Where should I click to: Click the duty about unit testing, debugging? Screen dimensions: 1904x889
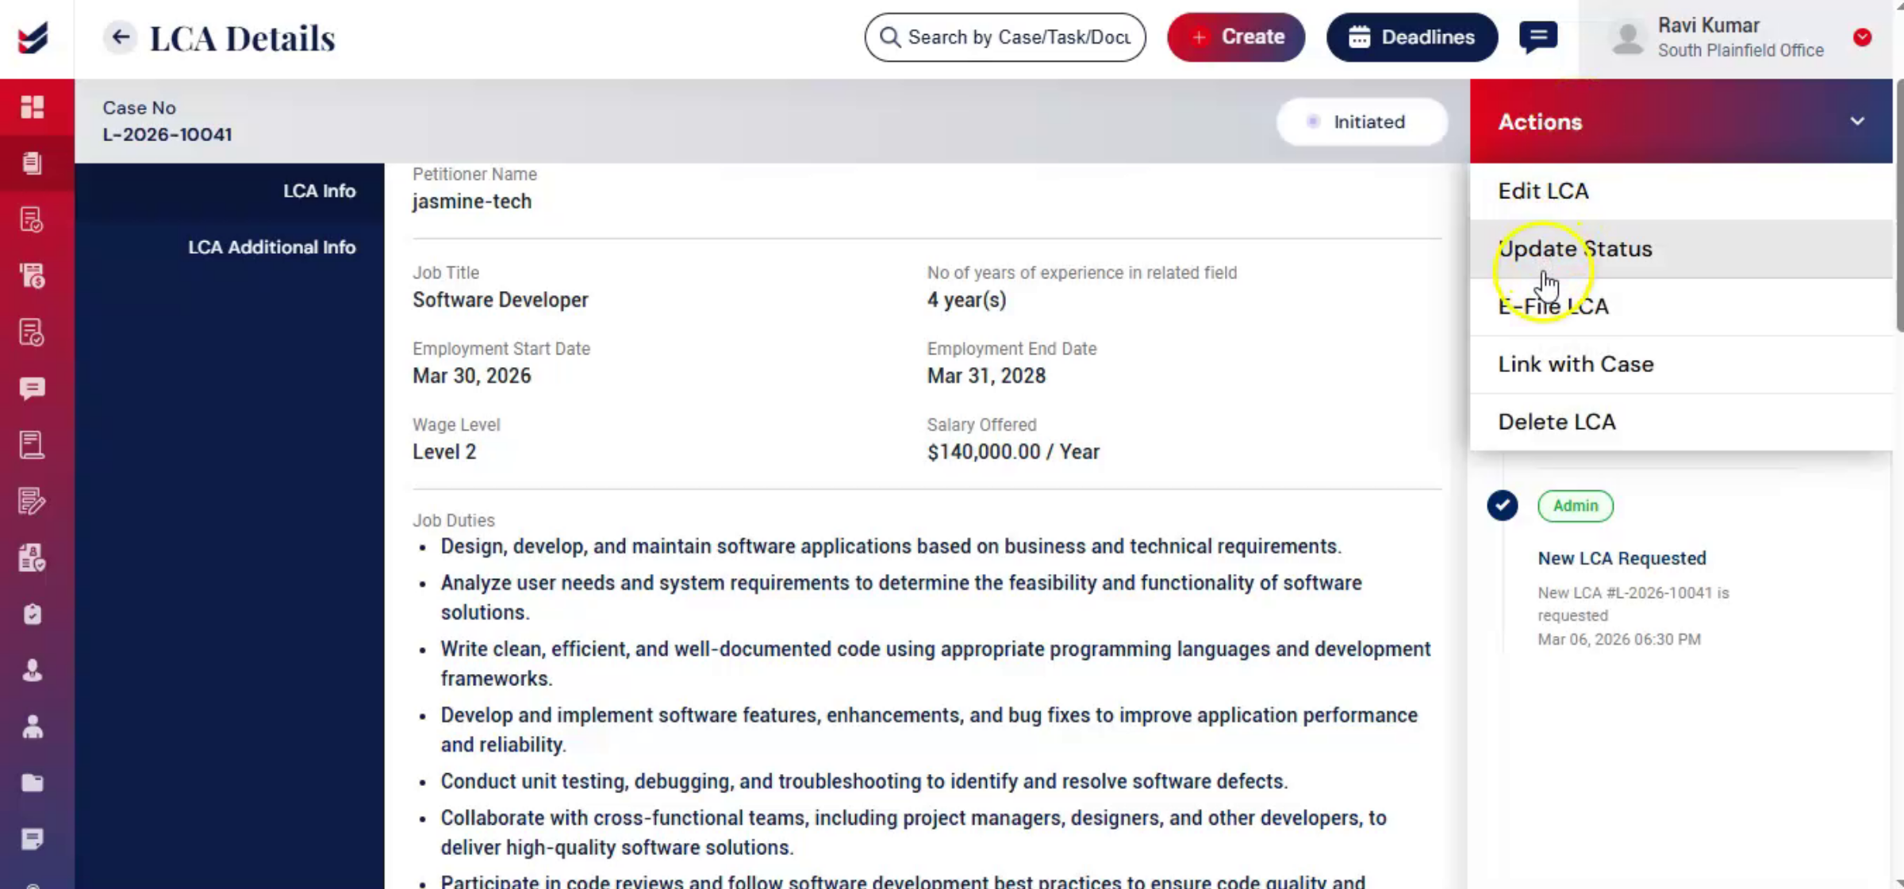coord(864,781)
